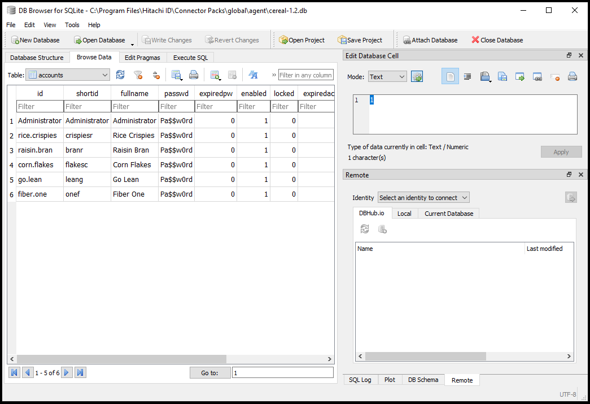This screenshot has height=404, width=590.
Task: Click the table's horizontal scrollbar
Action: 121,359
